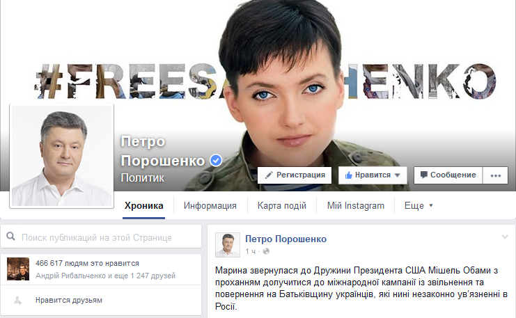Image resolution: width=516 pixels, height=318 pixels.
Task: Click the speech bubble icon on the Сообщение button
Action: 424,175
